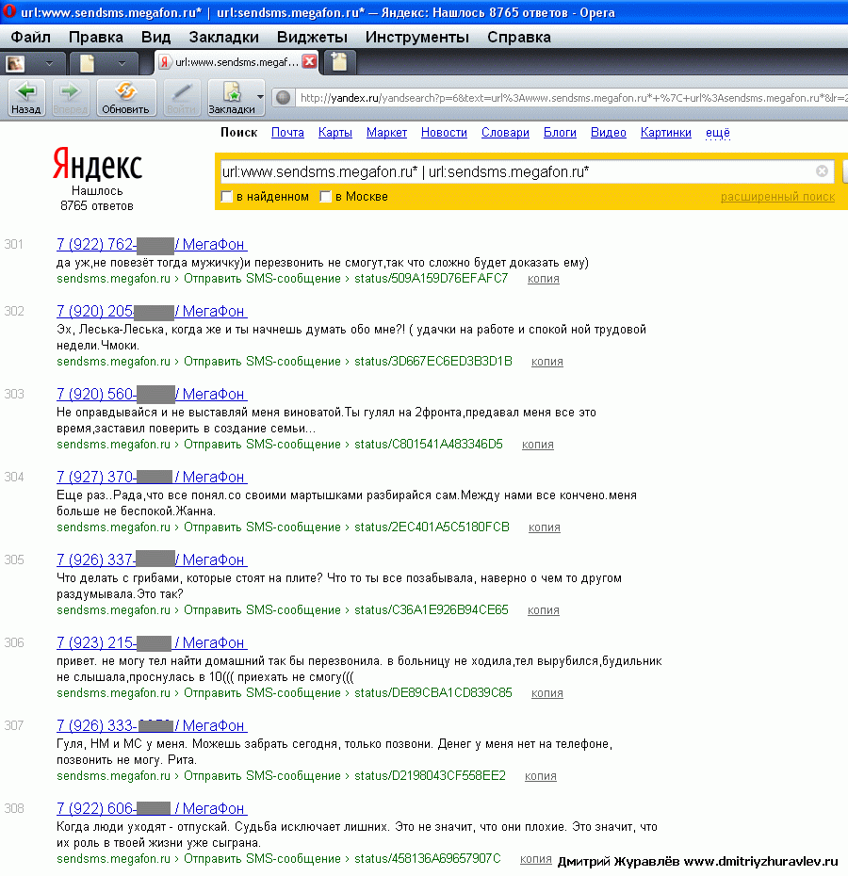
Task: Open копия cached link for status/3D667EC6ED3B3D1B
Action: (546, 362)
